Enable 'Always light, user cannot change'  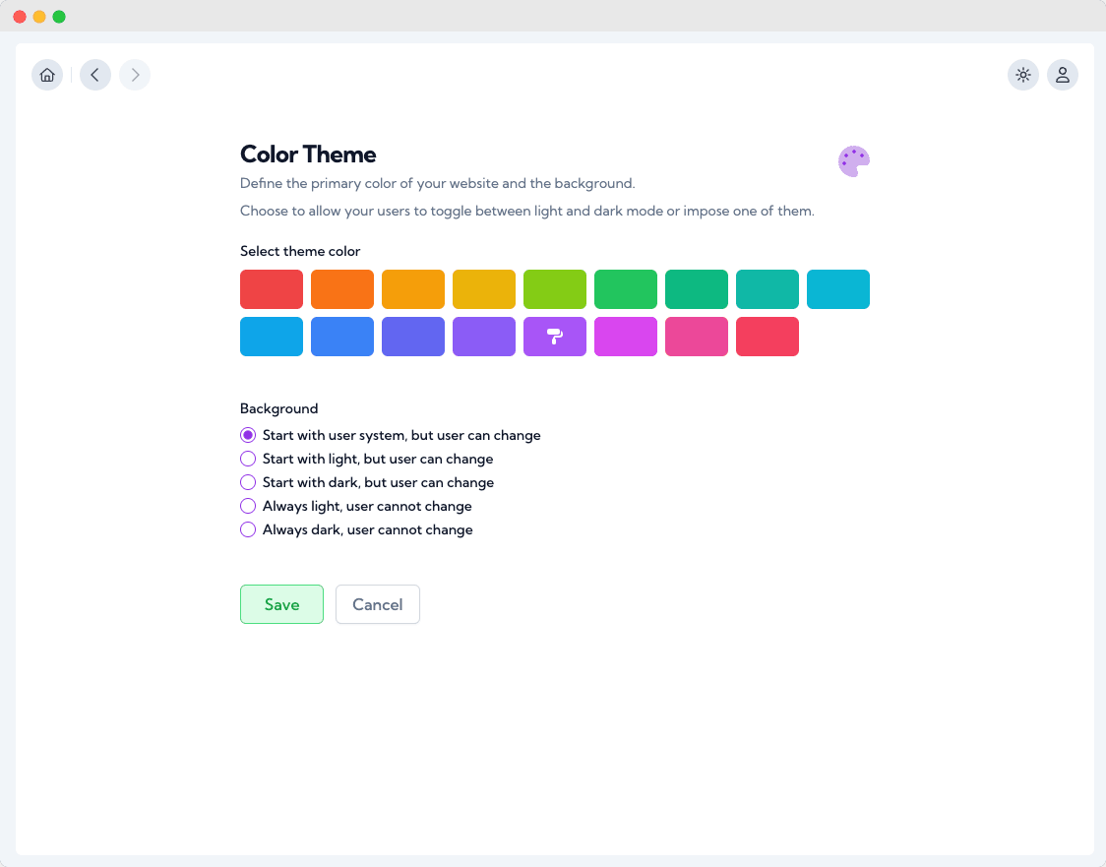(x=248, y=506)
